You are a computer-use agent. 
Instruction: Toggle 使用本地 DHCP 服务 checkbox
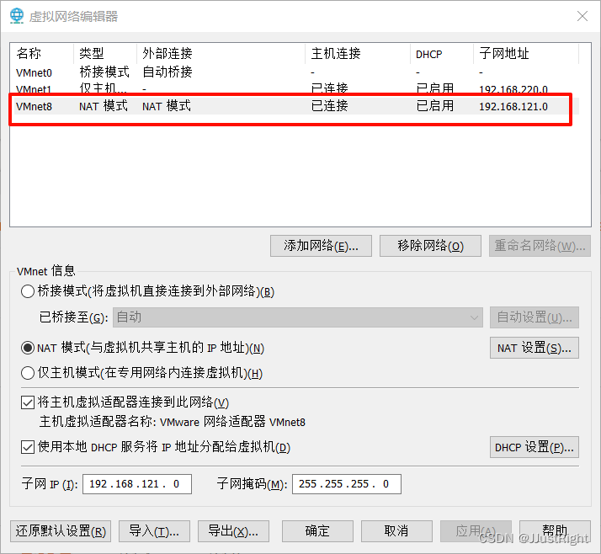coord(28,447)
